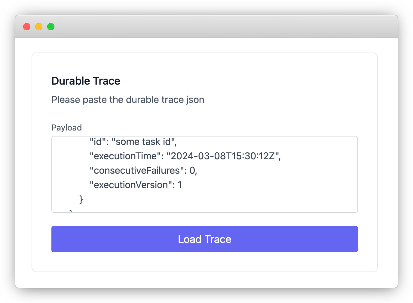This screenshot has width=413, height=303.
Task: Click the closing brace below executionVersion
Action: point(81,199)
